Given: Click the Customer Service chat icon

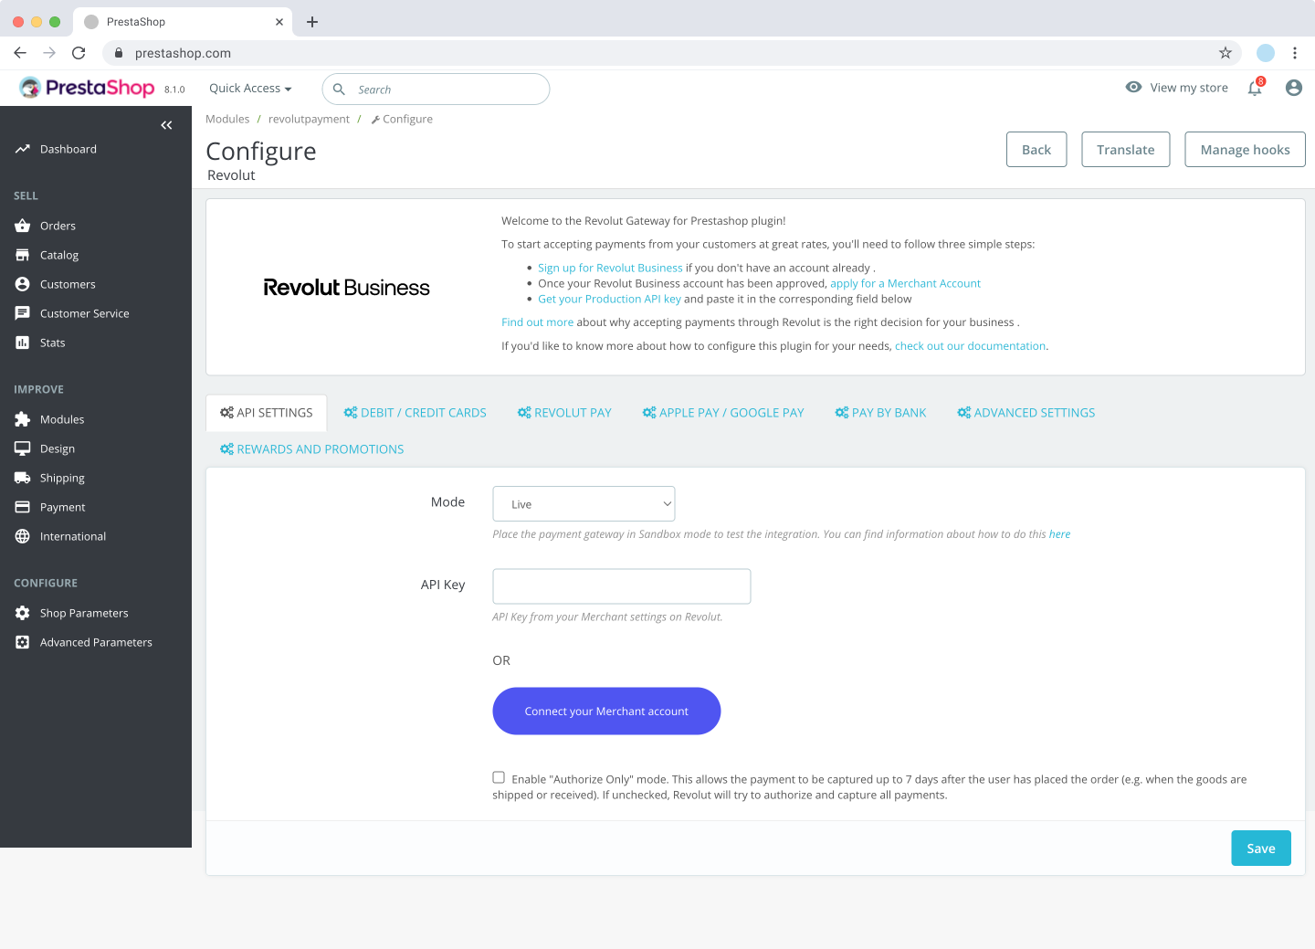Looking at the screenshot, I should click(x=23, y=313).
